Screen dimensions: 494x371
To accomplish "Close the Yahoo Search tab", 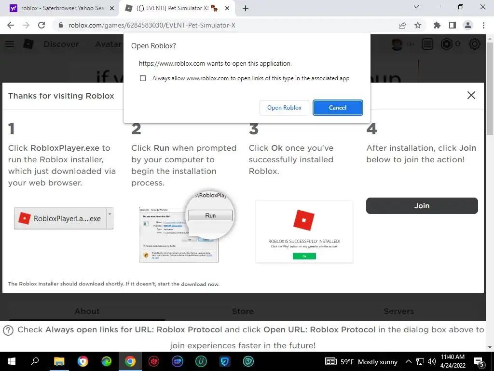I will click(112, 9).
